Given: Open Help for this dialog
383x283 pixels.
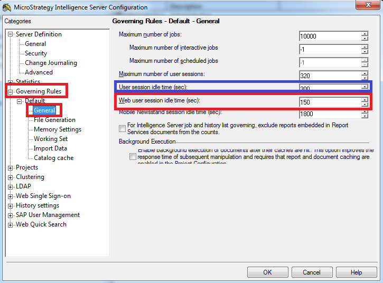Looking at the screenshot, I should (x=356, y=272).
